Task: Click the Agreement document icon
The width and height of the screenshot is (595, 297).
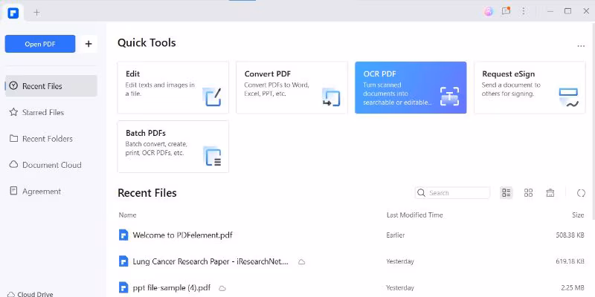Action: [x=13, y=191]
